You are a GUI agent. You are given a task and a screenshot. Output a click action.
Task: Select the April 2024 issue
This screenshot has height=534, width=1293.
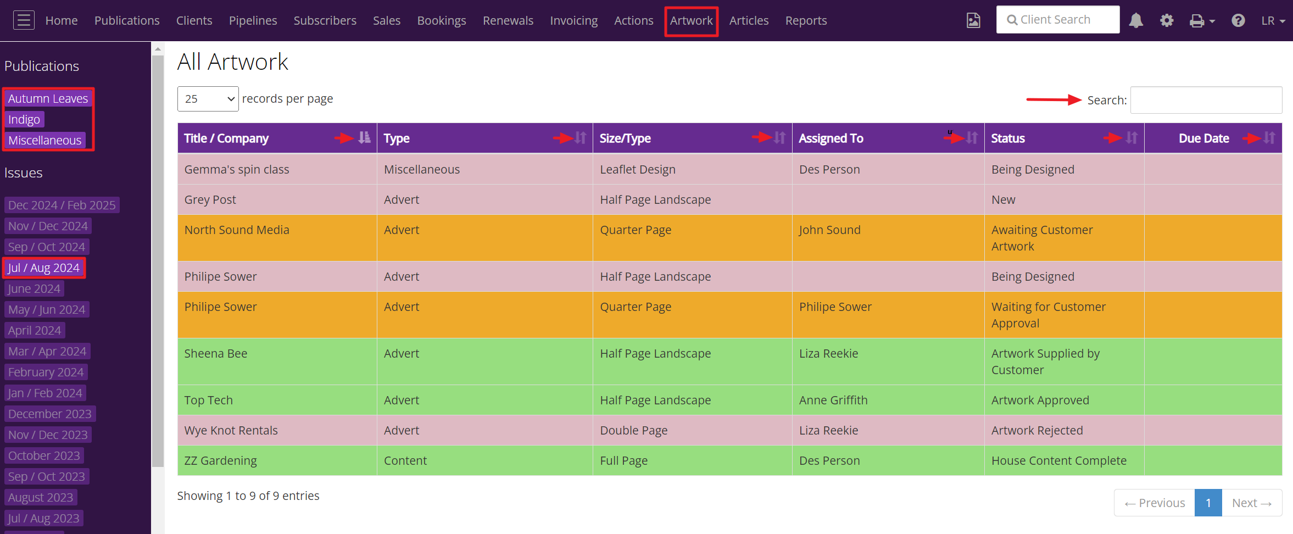tap(35, 330)
